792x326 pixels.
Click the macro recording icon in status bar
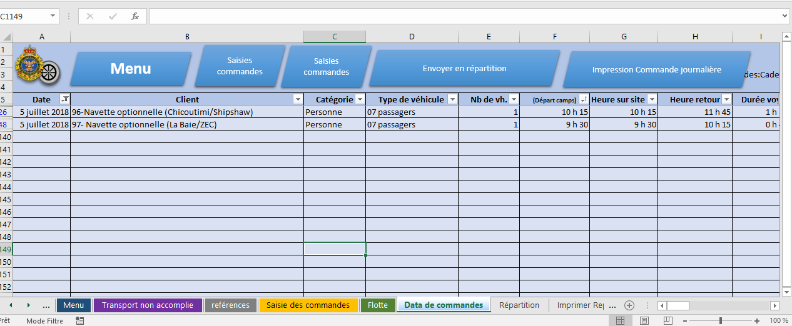80,320
